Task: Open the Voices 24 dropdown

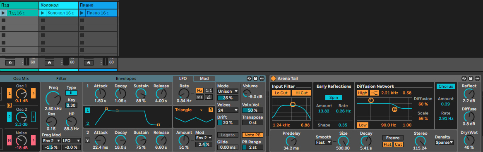Action: [228, 110]
